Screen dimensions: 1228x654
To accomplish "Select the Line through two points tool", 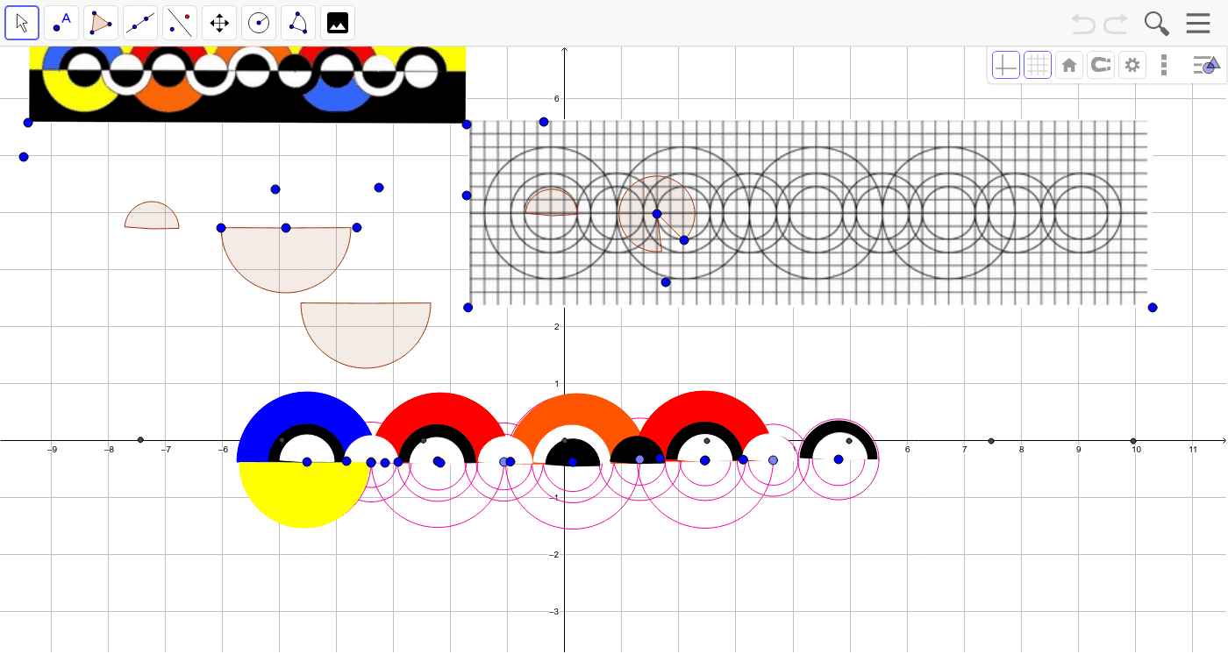I will pyautogui.click(x=140, y=23).
